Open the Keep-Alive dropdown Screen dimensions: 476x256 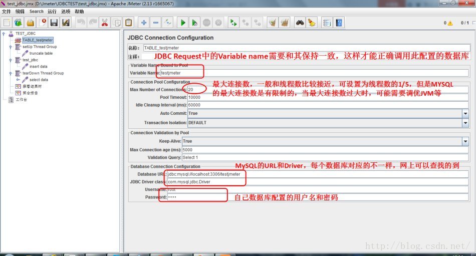[x=465, y=141]
